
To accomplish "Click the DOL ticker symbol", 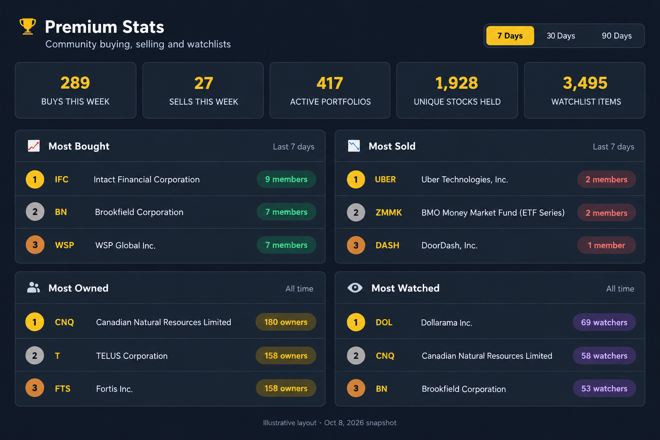I will 384,322.
